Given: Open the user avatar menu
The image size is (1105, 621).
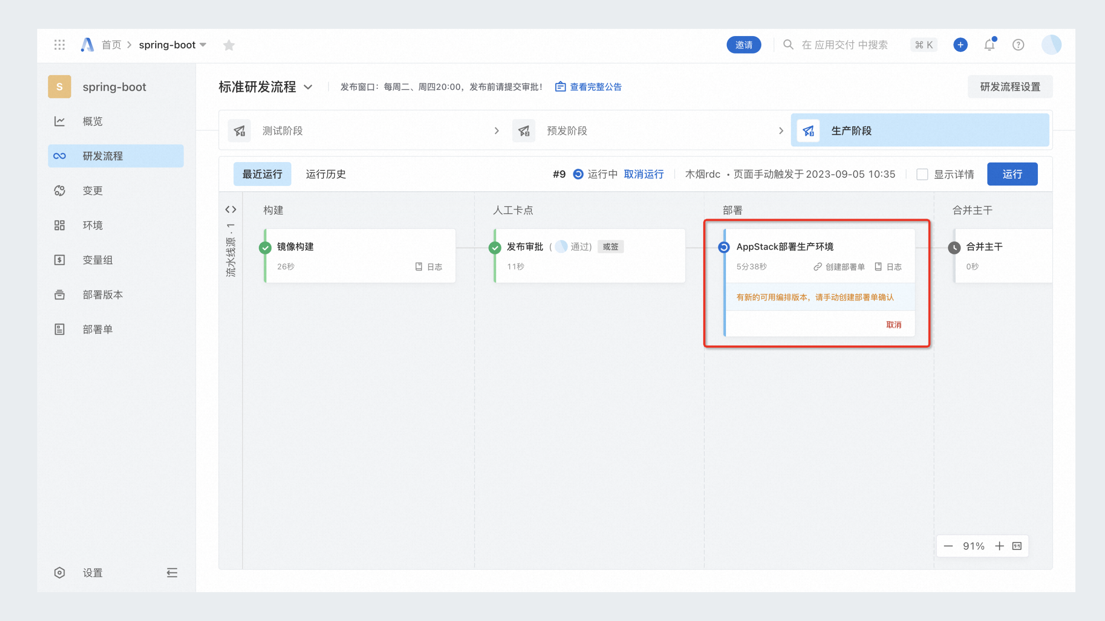Looking at the screenshot, I should pos(1051,45).
